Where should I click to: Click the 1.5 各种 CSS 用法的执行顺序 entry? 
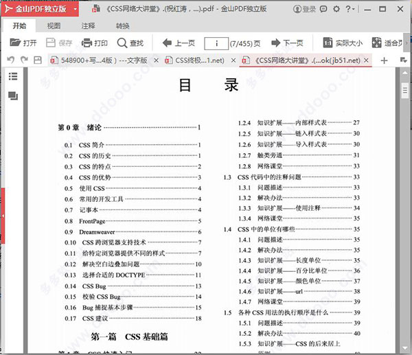tap(292, 312)
